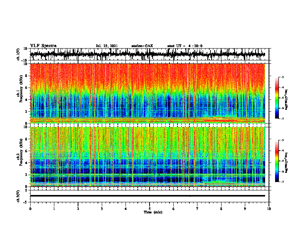Click the ch.1(V) waveform axis label
Screen dimensions: 303x234
18,54
